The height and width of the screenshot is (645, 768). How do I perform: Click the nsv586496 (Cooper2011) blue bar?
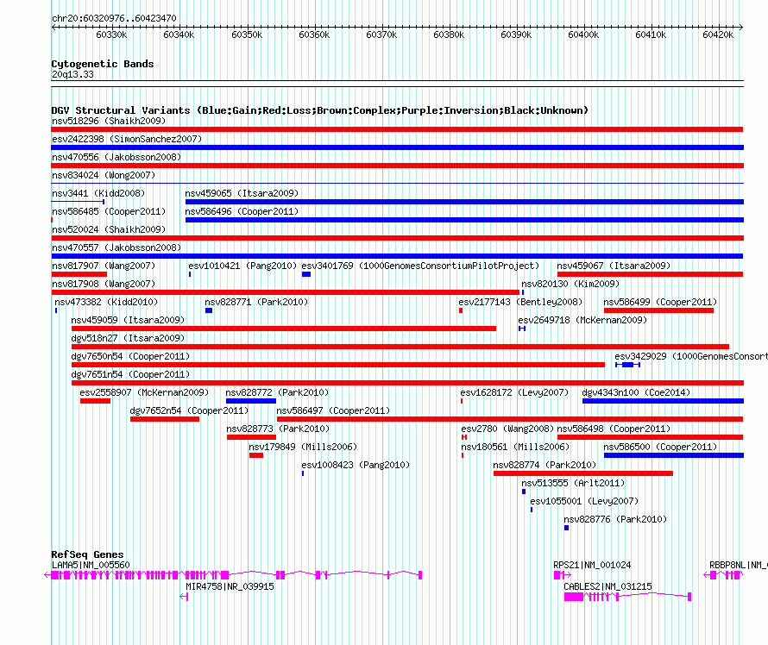point(464,220)
